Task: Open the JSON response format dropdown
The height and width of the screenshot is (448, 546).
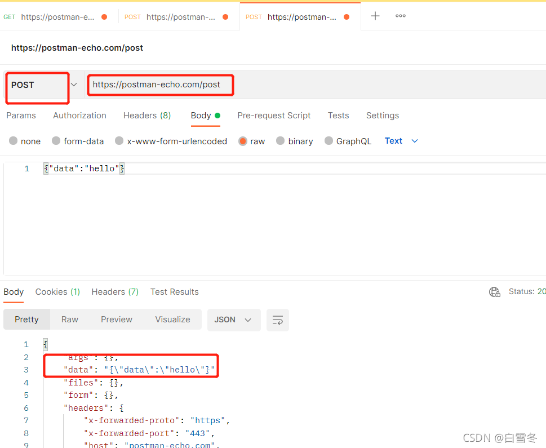Action: click(x=234, y=320)
